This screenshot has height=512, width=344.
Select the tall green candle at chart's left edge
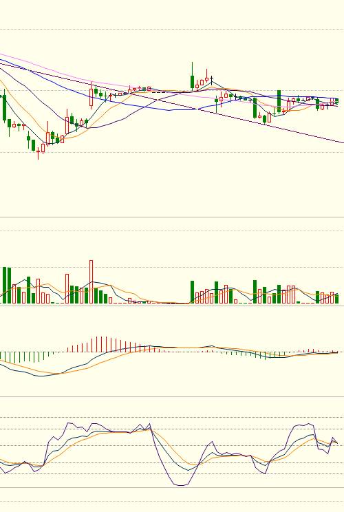coord(5,109)
